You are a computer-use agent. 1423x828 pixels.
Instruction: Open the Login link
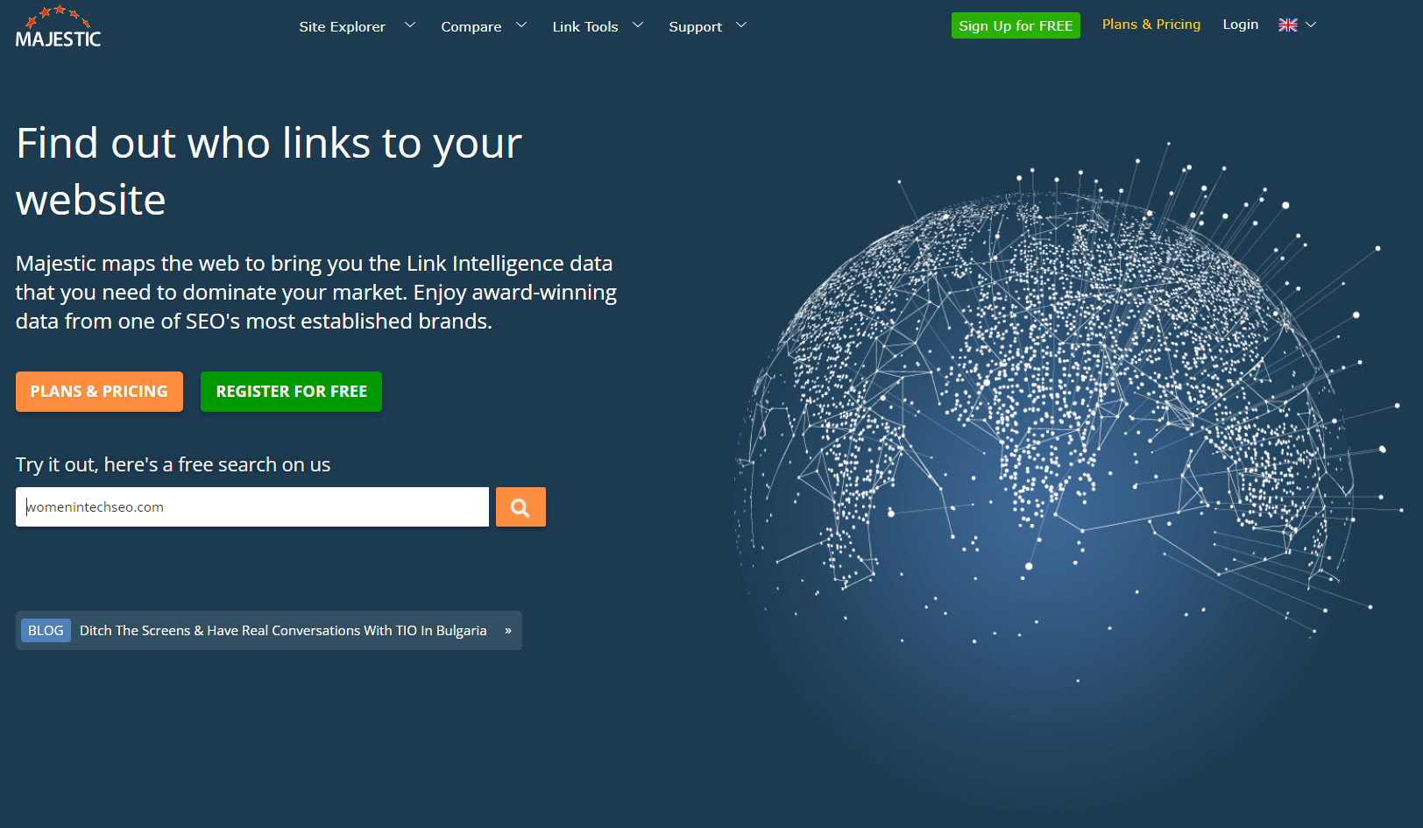click(x=1240, y=25)
